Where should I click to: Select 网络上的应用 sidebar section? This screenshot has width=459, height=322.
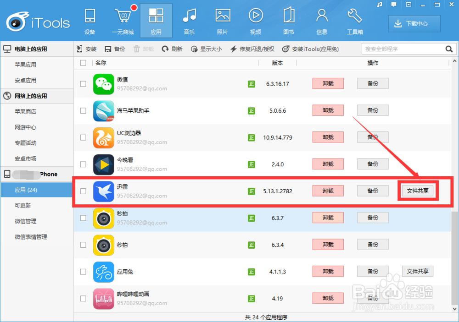(x=37, y=96)
